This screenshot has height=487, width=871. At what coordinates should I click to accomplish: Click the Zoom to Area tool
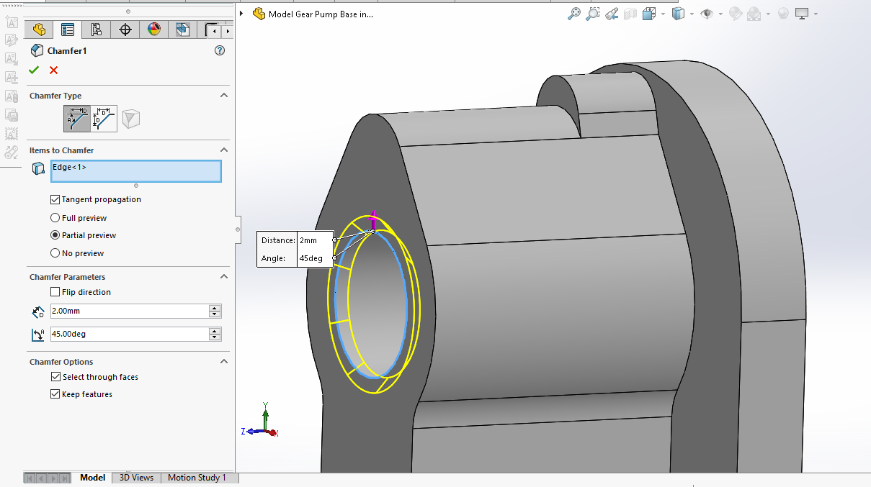(592, 14)
